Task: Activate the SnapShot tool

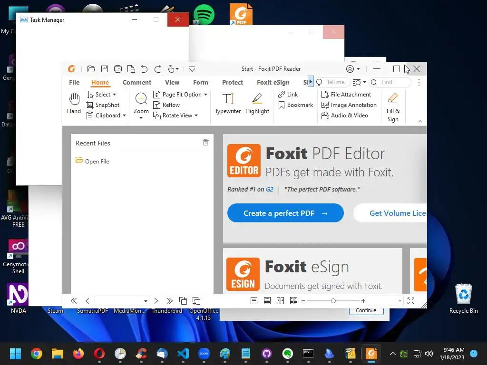Action: 103,105
